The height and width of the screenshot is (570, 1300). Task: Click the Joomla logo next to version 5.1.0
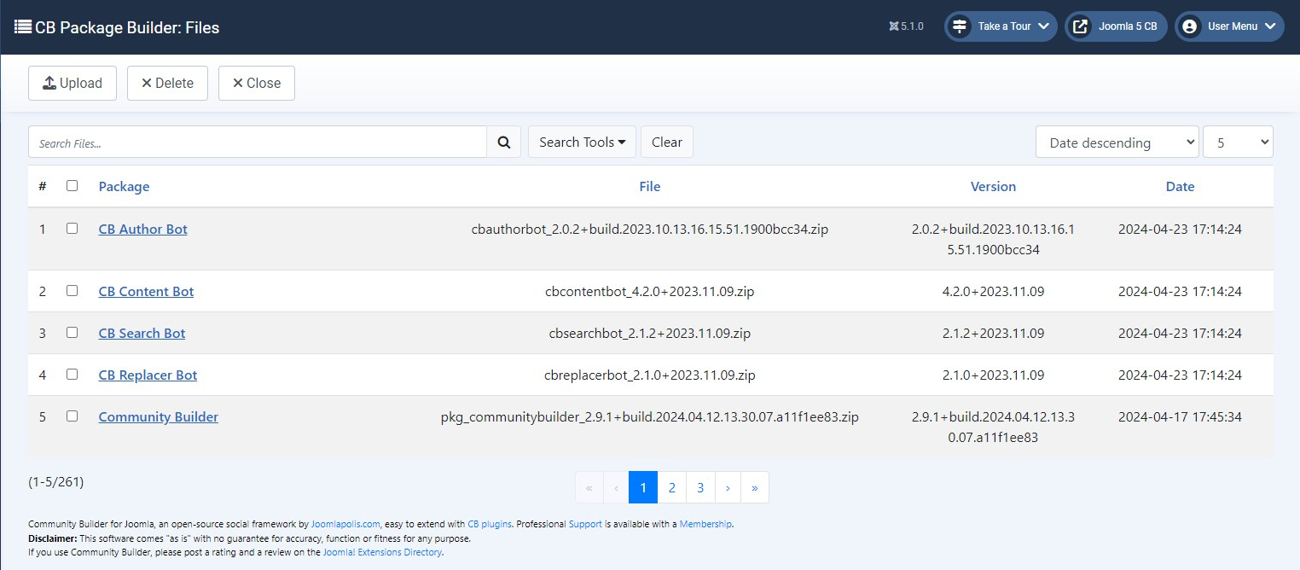pos(893,26)
